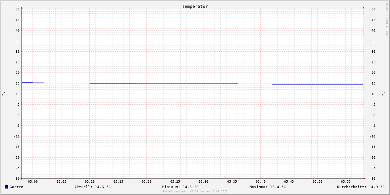Click the 05:55 time axis label

[x=346, y=181]
